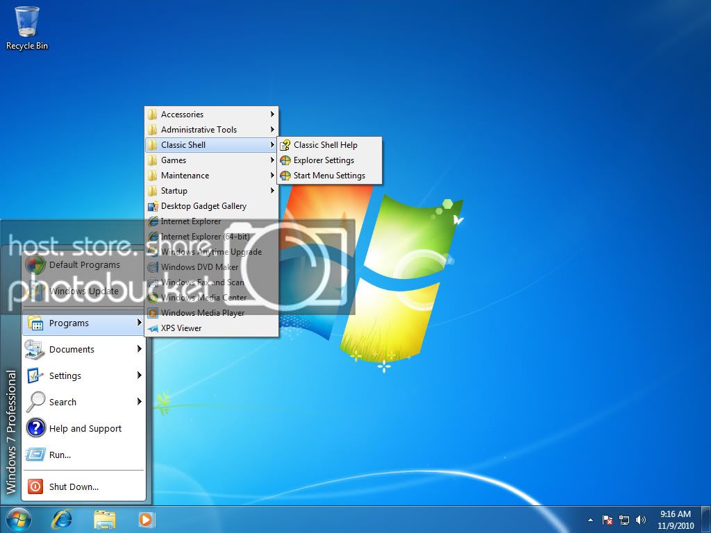Image resolution: width=711 pixels, height=533 pixels.
Task: Launch XPS Viewer from Programs
Action: click(x=181, y=328)
